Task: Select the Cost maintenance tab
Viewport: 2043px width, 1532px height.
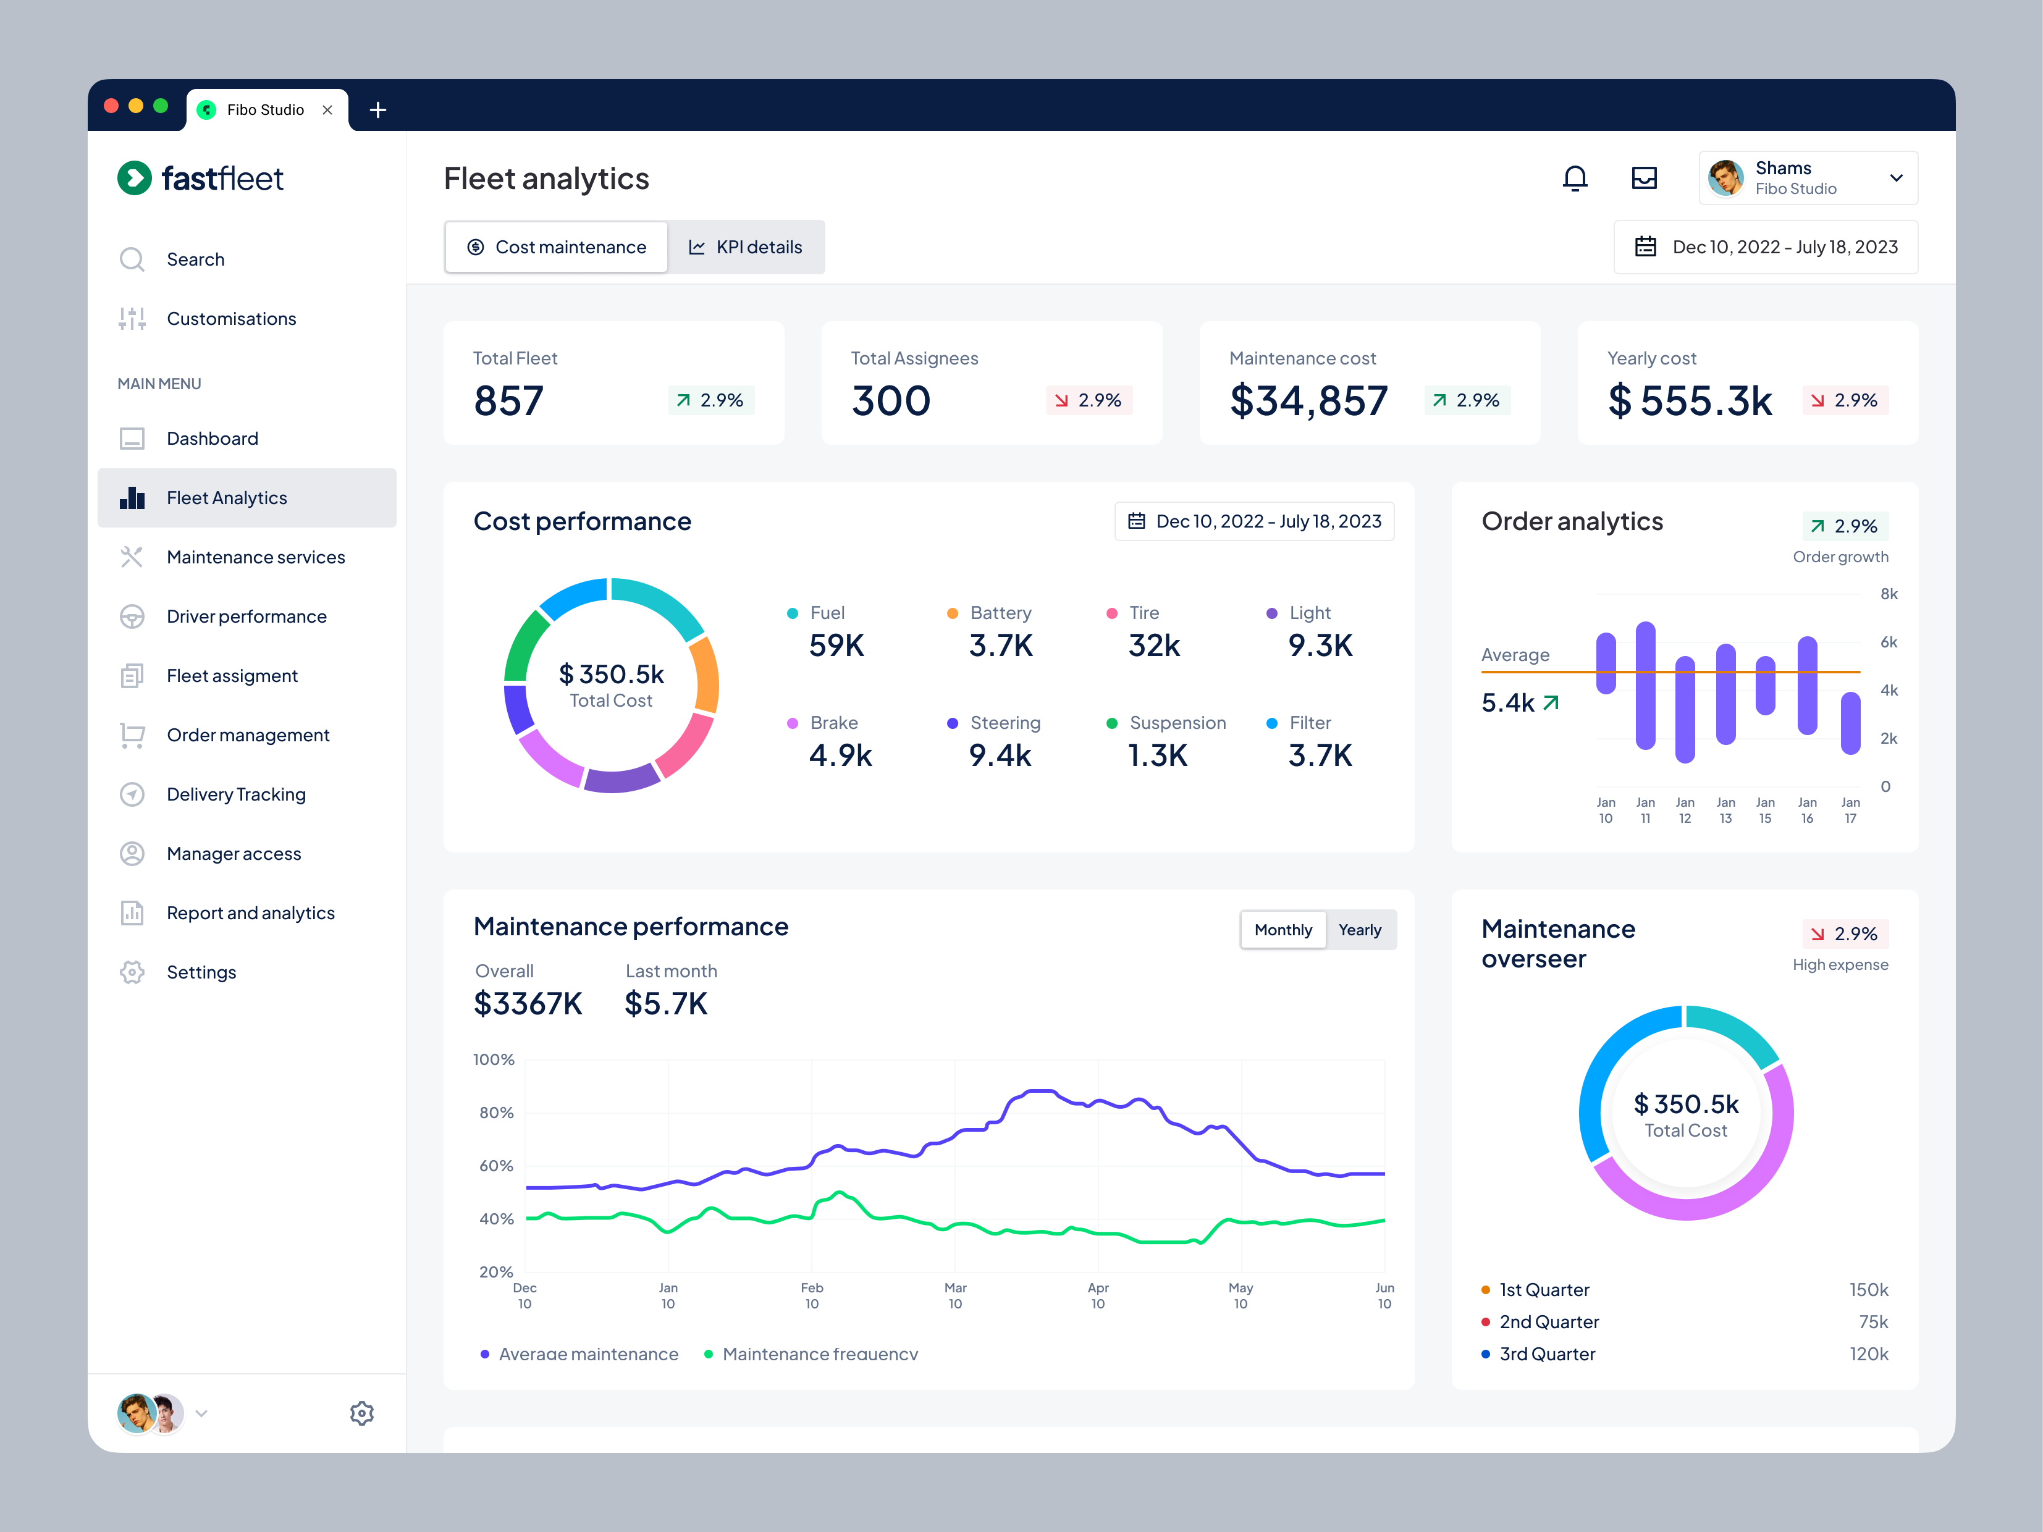Action: pos(556,248)
